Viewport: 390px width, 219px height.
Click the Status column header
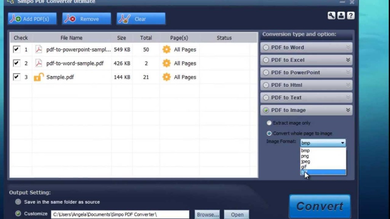coord(224,38)
